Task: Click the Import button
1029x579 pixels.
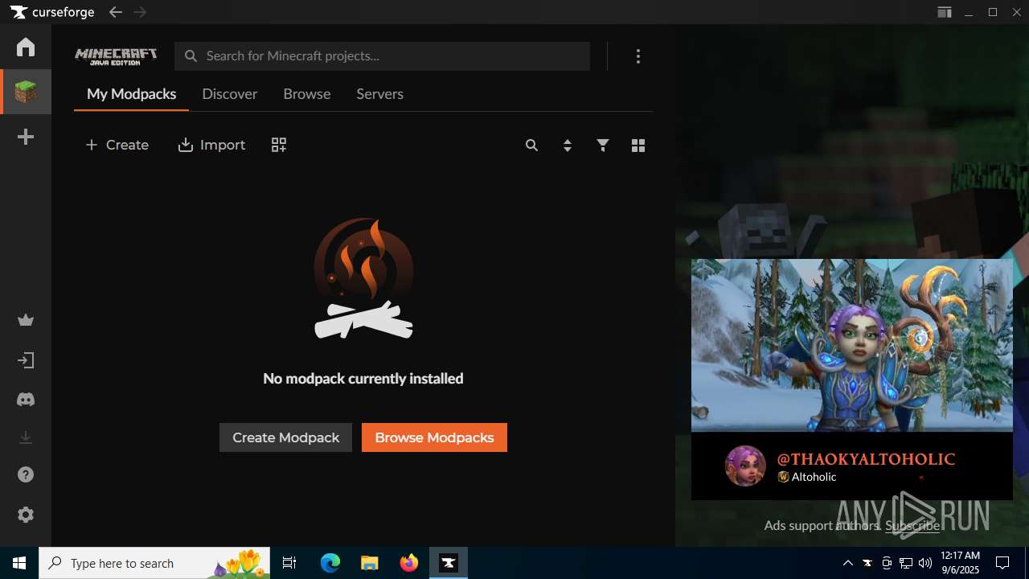Action: point(211,145)
